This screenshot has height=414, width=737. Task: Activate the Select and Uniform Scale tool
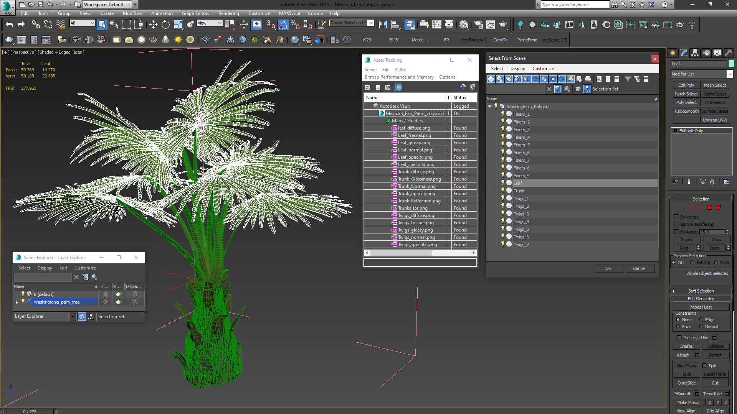pos(178,25)
